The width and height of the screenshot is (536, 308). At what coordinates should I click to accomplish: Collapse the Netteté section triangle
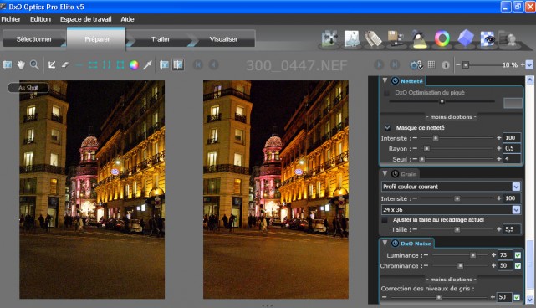click(385, 80)
